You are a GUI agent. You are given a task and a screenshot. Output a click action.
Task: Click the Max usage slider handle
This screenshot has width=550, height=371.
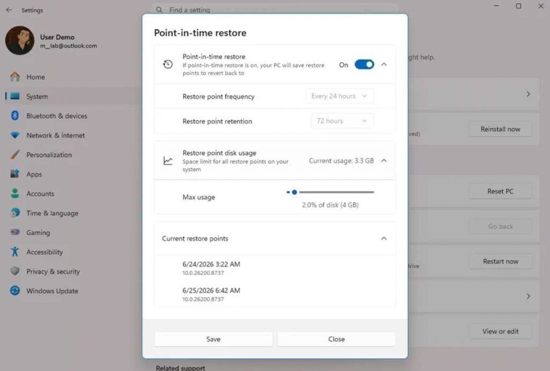click(294, 192)
